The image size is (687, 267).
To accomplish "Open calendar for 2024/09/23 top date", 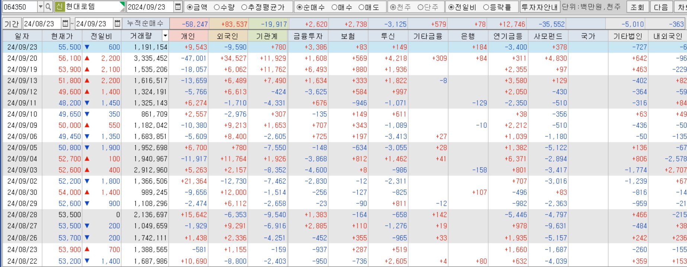I will (178, 7).
